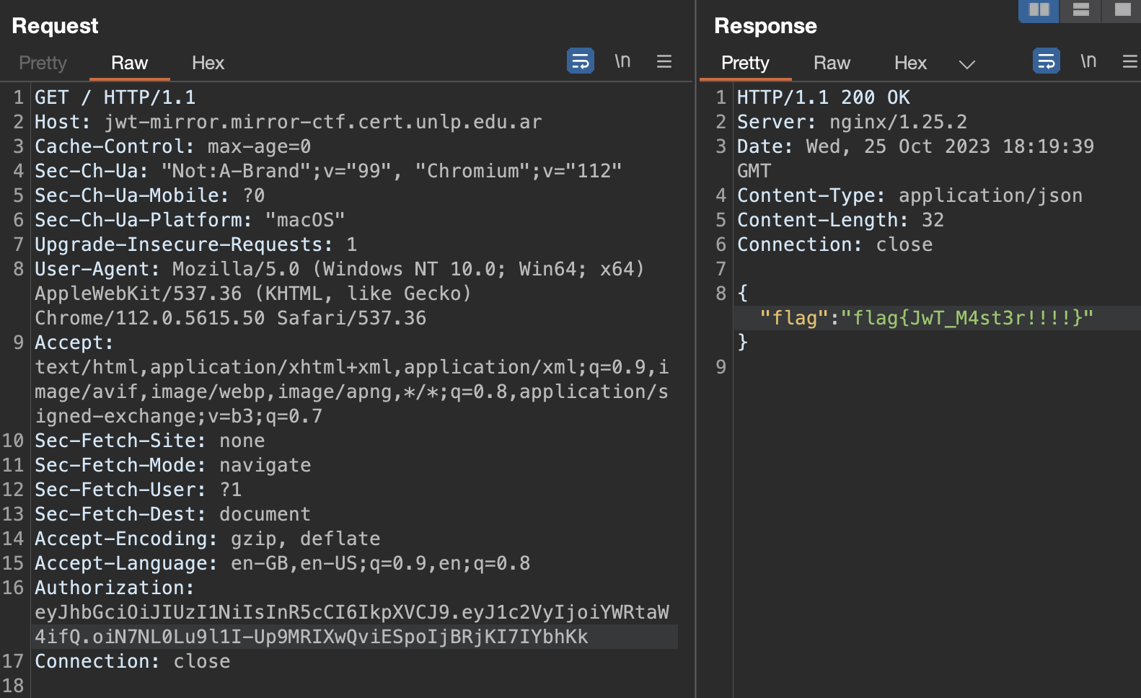Click the Accept-Encoding: gzip, deflate header
This screenshot has height=698, width=1141.
point(208,539)
